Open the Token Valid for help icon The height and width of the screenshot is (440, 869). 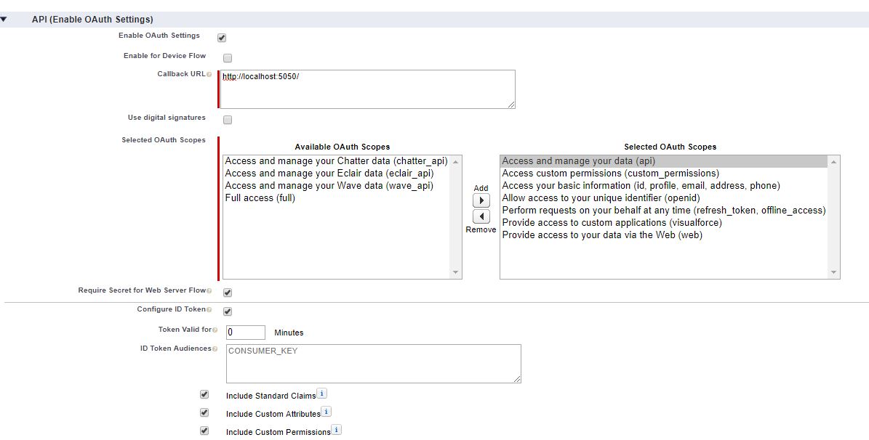215,330
